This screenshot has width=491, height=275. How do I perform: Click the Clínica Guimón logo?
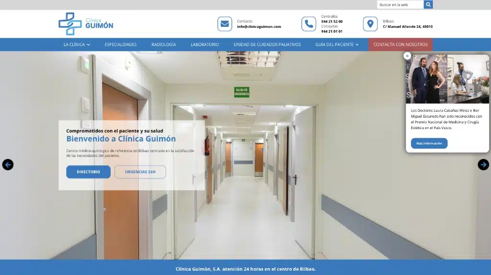click(x=86, y=24)
